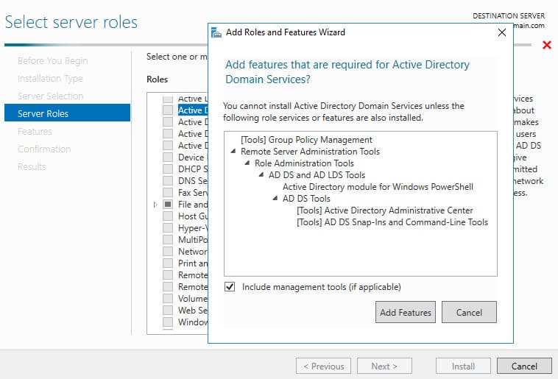This screenshot has height=379, width=558.
Task: Check the Volume Activation role checkbox
Action: [168, 298]
